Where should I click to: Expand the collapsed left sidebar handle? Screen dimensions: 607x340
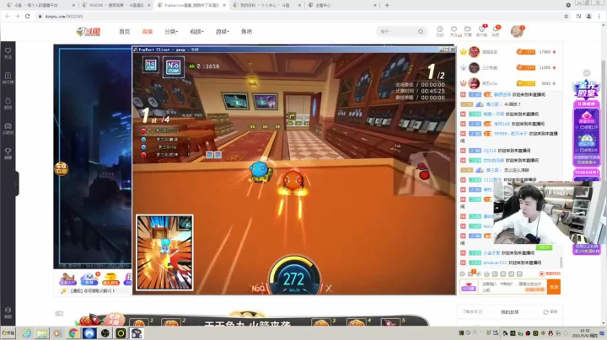click(x=17, y=183)
